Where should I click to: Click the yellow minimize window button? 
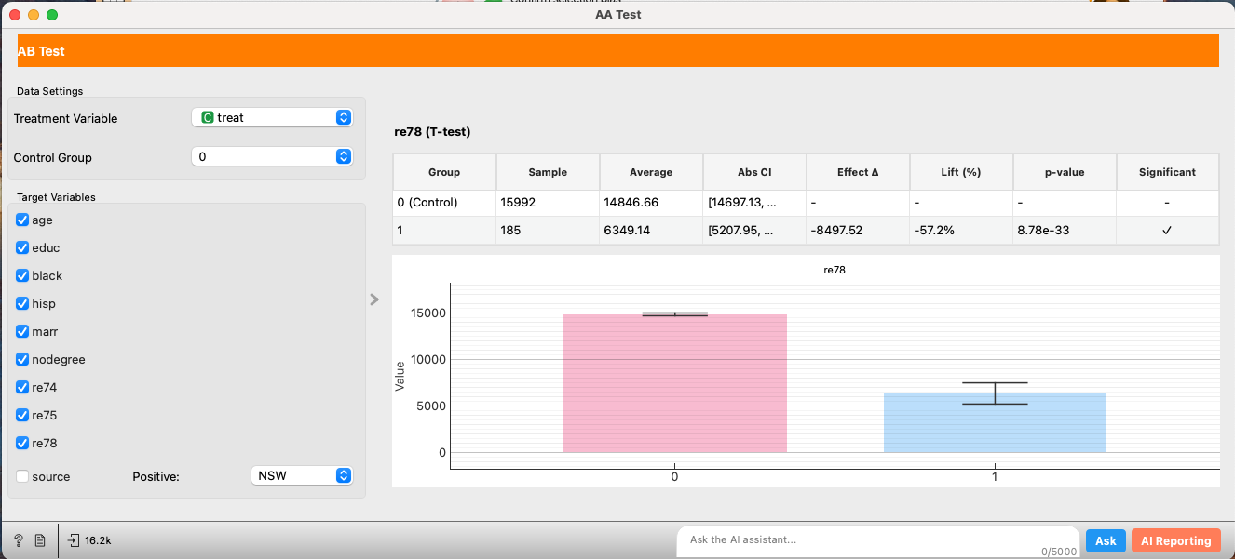coord(34,15)
